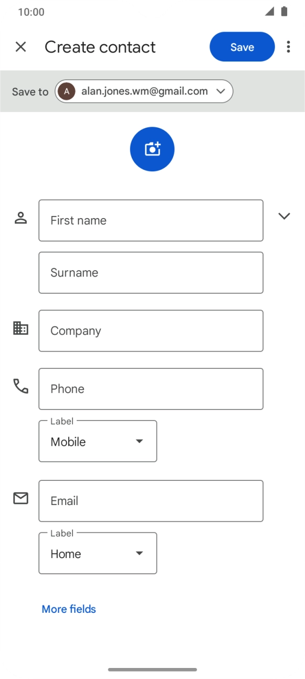Open the three-dot overflow menu
This screenshot has width=305, height=679.
pyautogui.click(x=288, y=47)
